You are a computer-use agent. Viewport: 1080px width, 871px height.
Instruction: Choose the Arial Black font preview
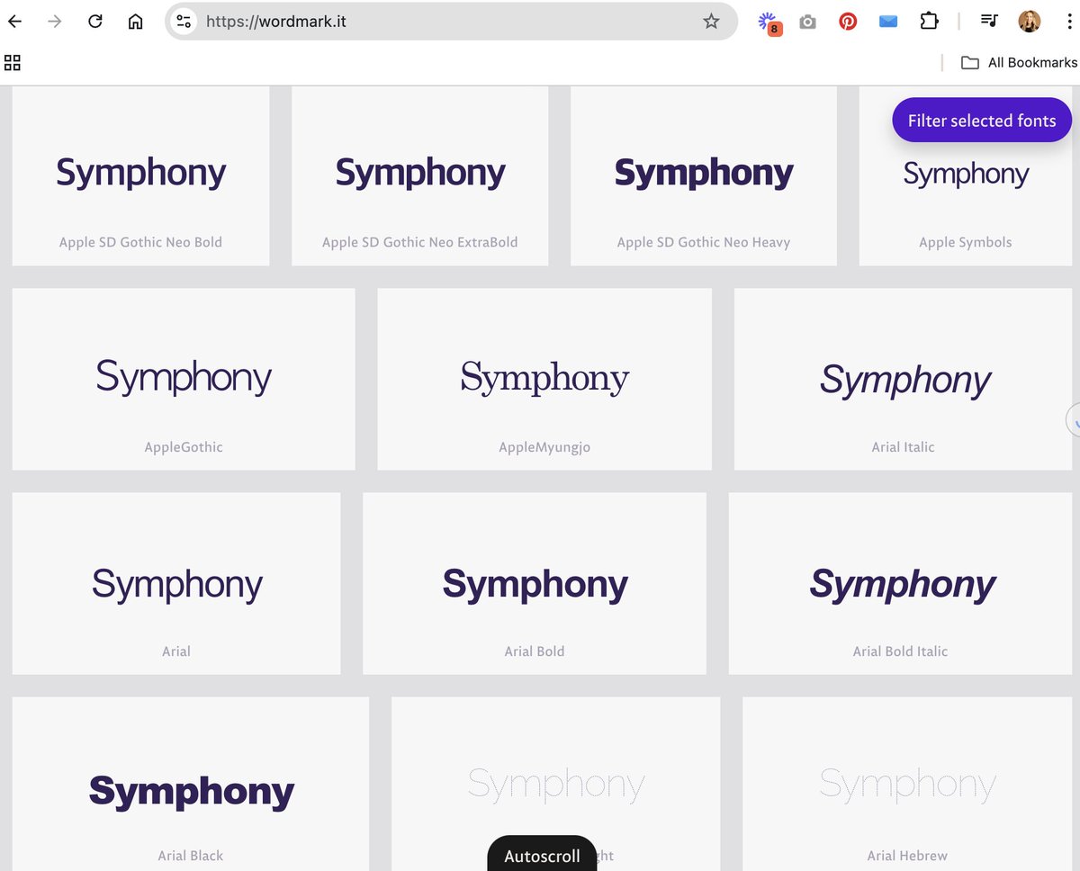(191, 784)
